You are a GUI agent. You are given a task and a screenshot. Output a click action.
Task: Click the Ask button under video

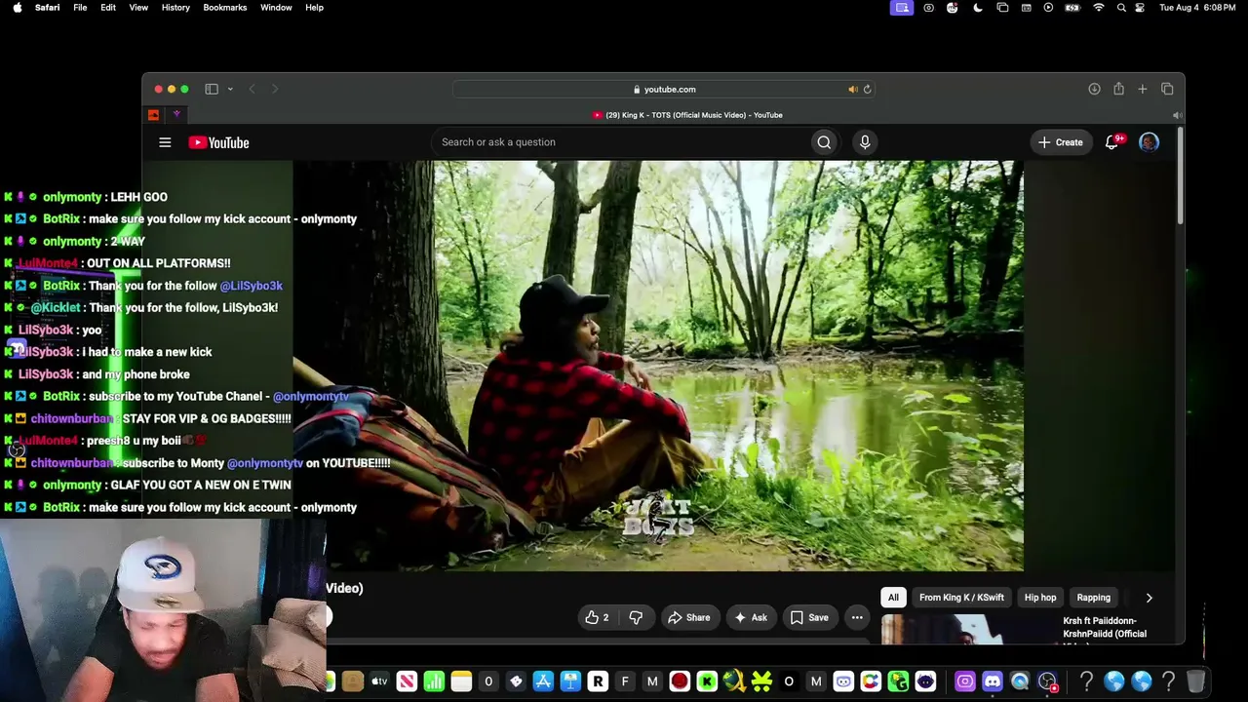751,617
